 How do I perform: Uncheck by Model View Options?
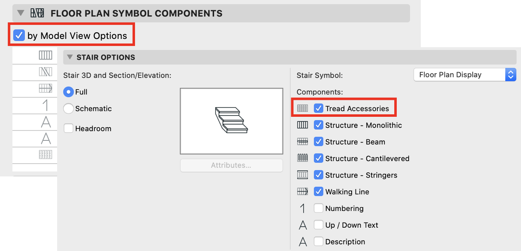[19, 36]
